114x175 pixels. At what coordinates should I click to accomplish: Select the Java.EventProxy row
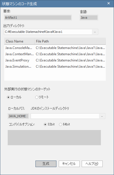(x=55, y=60)
